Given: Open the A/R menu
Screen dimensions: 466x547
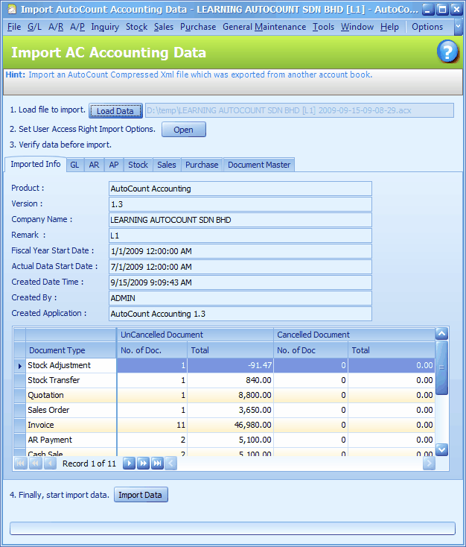Looking at the screenshot, I should pyautogui.click(x=56, y=27).
